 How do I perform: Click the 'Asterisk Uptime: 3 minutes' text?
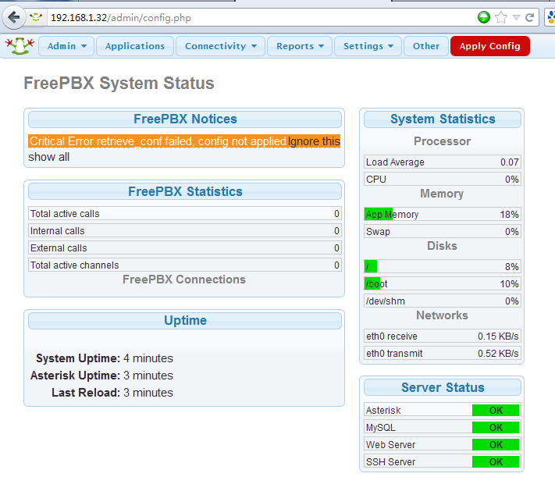coord(101,376)
